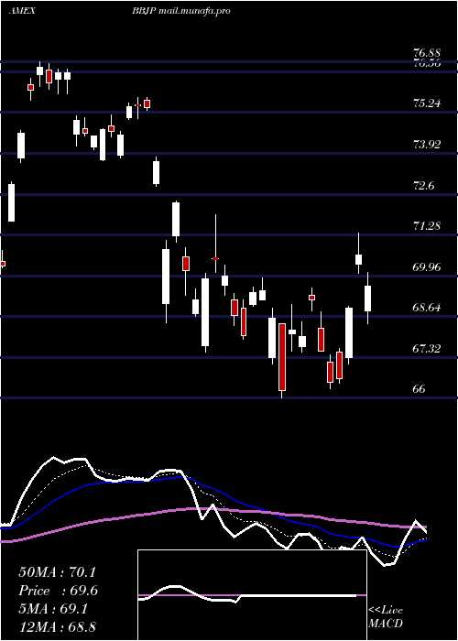This screenshot has height=641, width=458.
Task: Click the long red candlestick reaching 66
Action: pos(282,356)
